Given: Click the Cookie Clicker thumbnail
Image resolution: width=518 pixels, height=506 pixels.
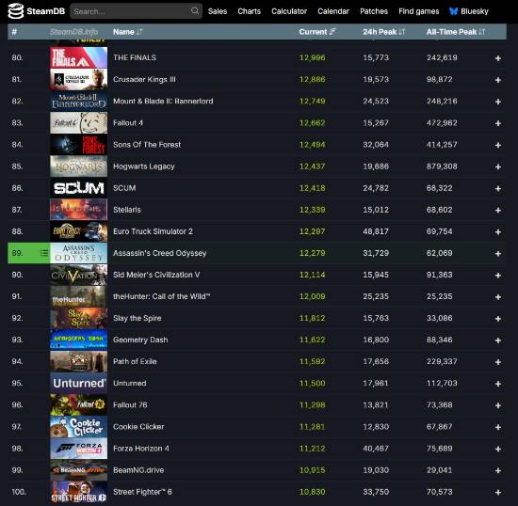Looking at the screenshot, I should [x=78, y=427].
